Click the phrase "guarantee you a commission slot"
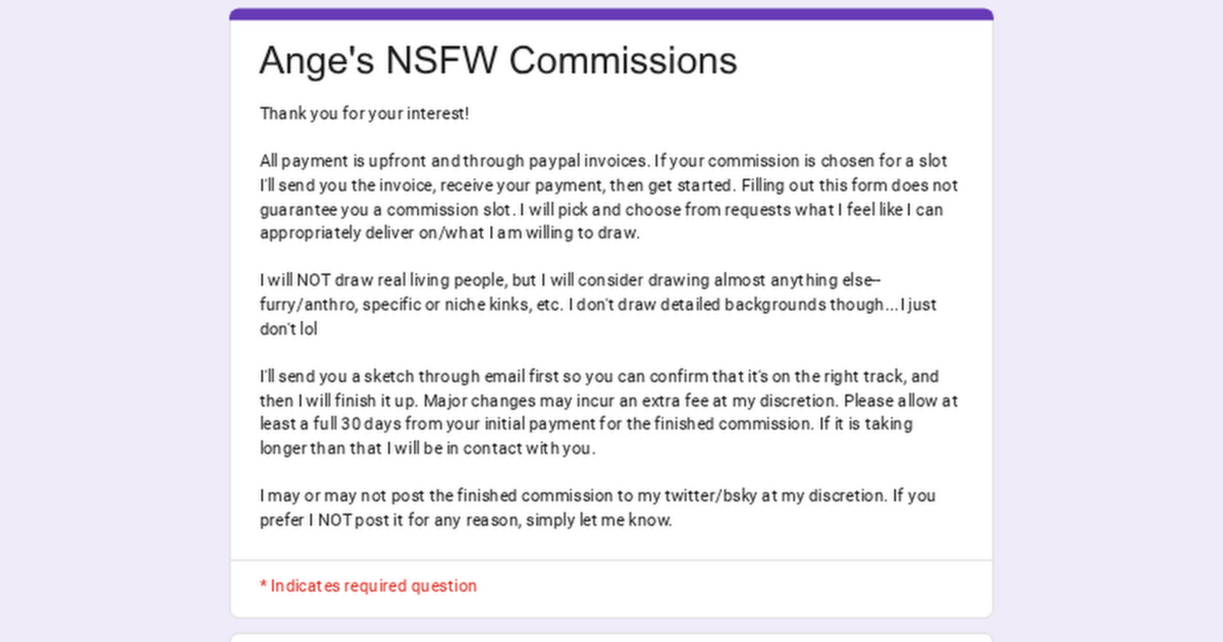Image resolution: width=1223 pixels, height=642 pixels. (x=385, y=210)
